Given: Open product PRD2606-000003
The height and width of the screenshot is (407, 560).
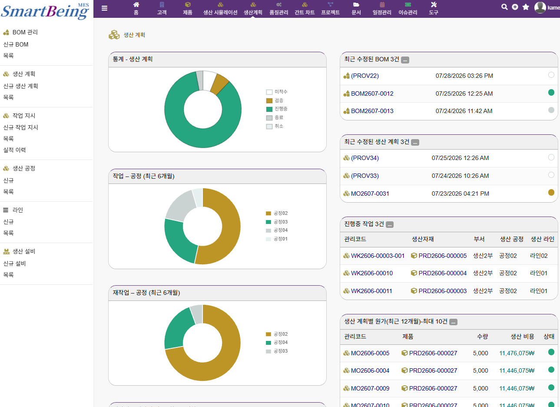Looking at the screenshot, I should [443, 291].
